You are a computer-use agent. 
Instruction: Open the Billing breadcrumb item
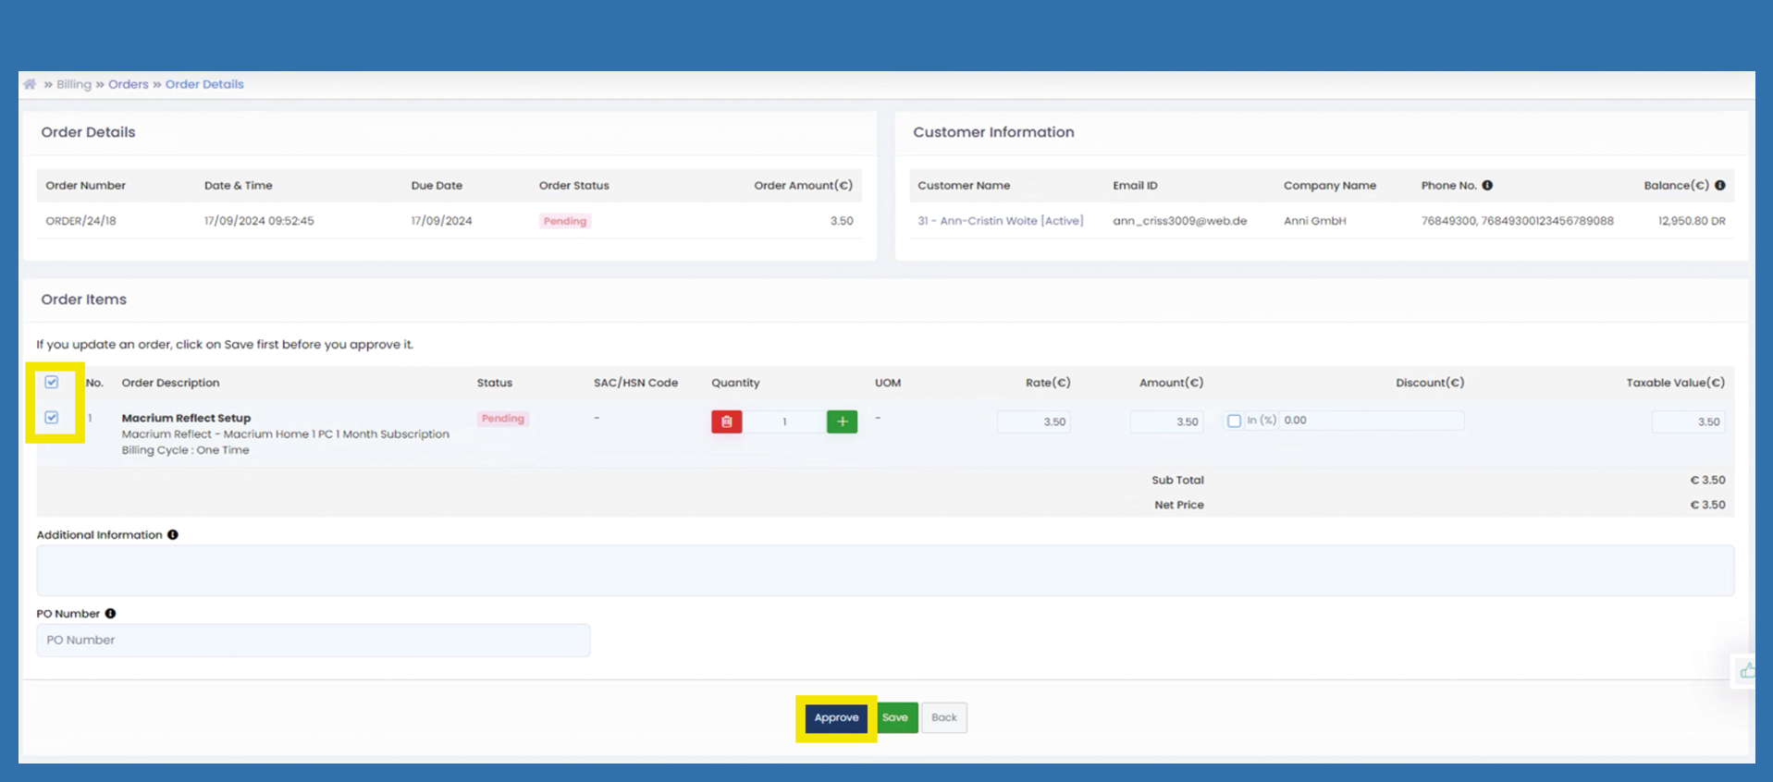pyautogui.click(x=74, y=84)
